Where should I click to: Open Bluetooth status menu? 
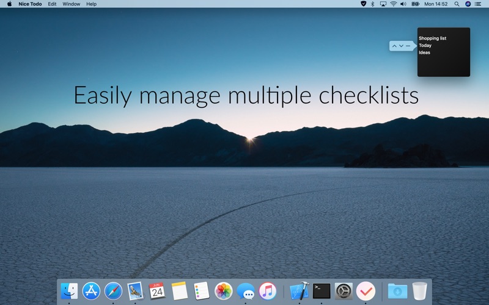tap(372, 4)
